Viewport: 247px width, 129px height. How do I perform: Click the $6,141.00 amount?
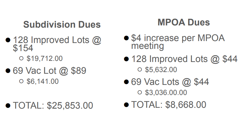tap(43, 82)
